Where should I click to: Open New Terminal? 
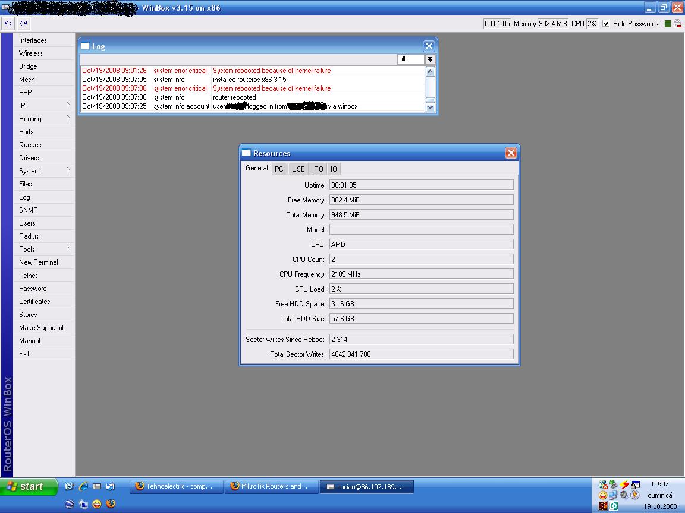[x=43, y=262]
